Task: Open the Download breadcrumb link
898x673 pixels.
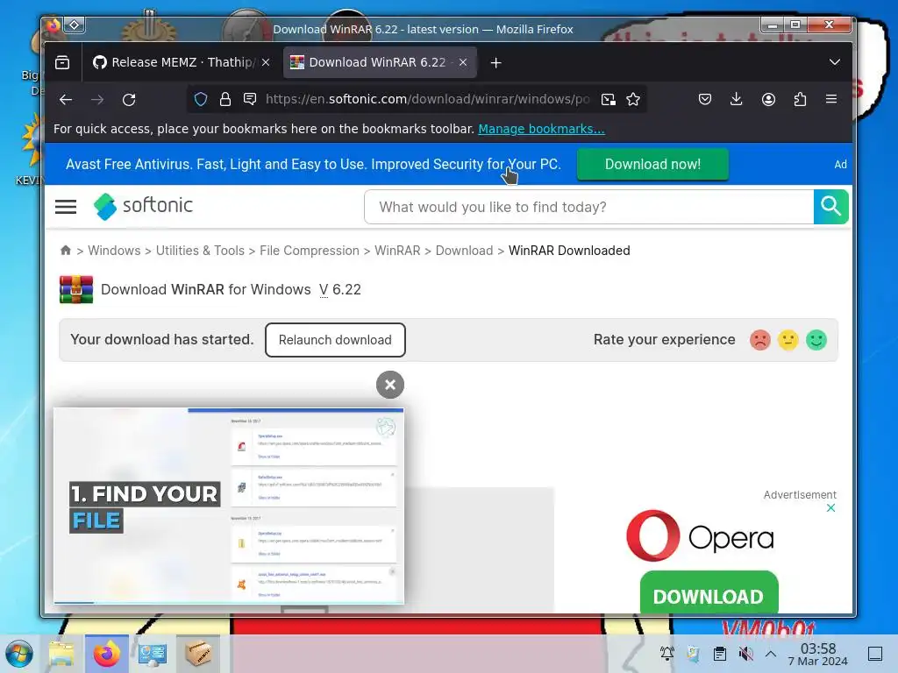Action: tap(464, 251)
